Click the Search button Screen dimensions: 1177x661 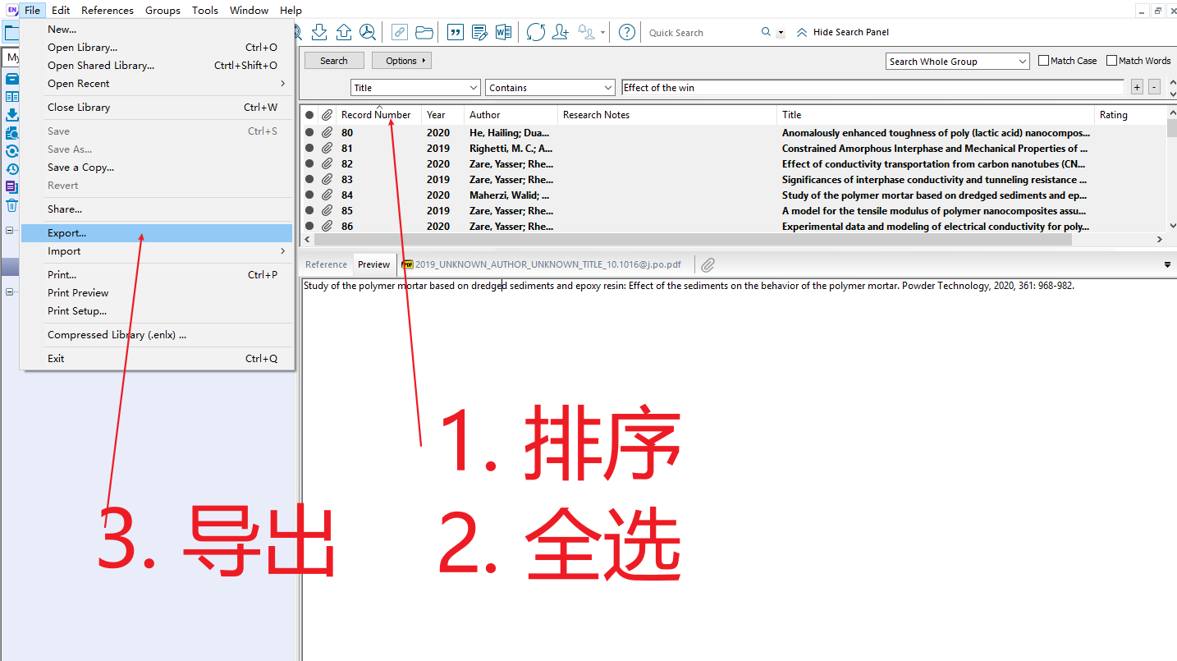click(x=333, y=61)
